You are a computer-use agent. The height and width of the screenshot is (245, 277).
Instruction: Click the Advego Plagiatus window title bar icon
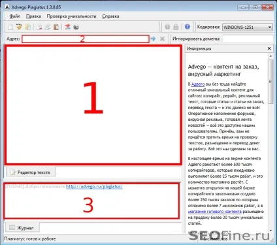[x=7, y=7]
